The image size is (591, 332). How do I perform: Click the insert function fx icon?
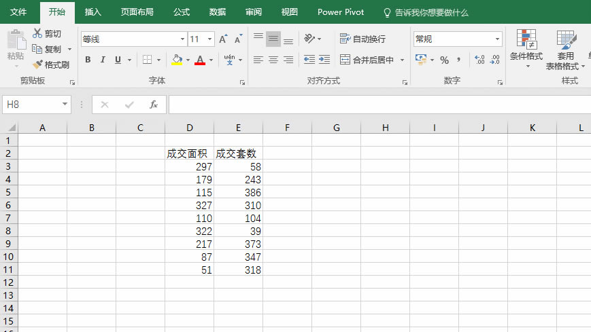[154, 105]
